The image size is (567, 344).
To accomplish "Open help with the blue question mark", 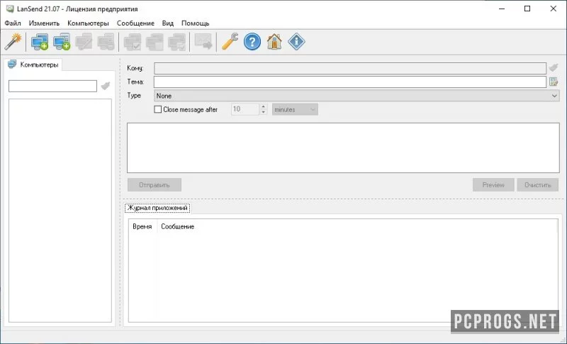I will click(x=252, y=42).
